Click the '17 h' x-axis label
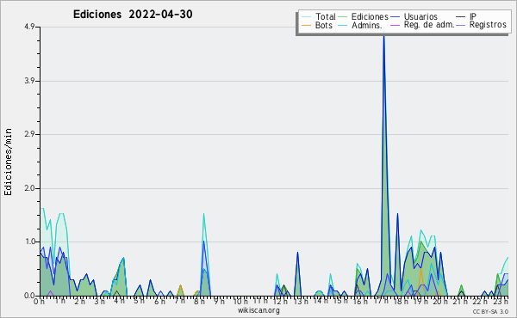 pyautogui.click(x=381, y=301)
